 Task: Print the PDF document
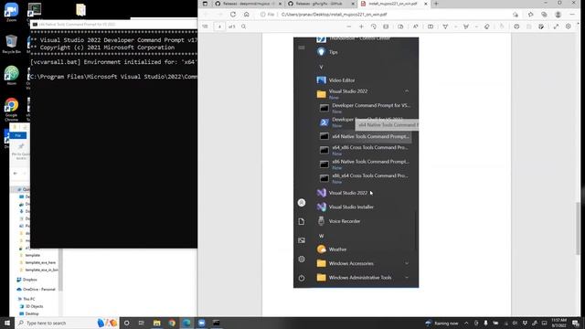tap(516, 27)
